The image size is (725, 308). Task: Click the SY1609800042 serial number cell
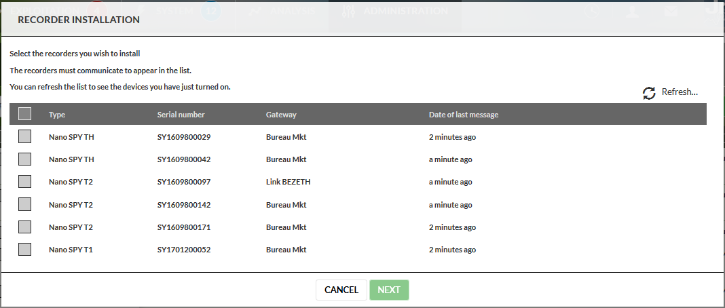(x=183, y=159)
